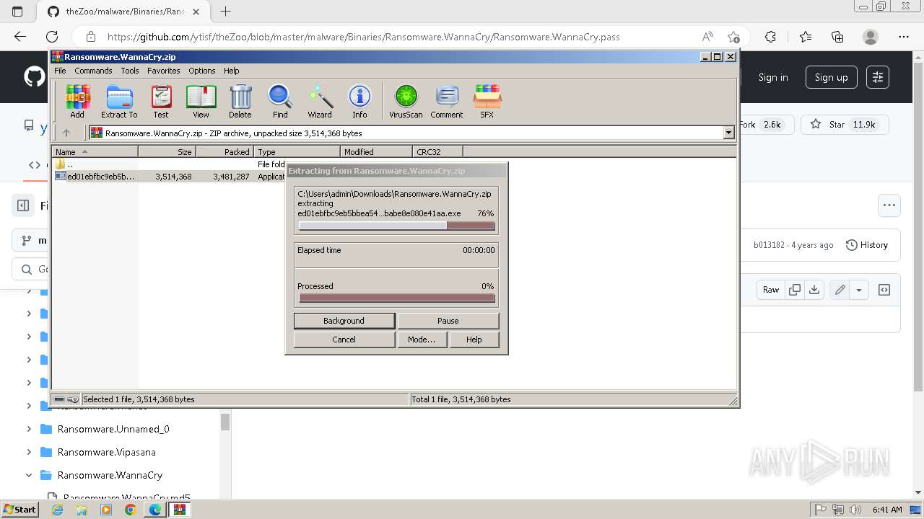Go back in the browser
This screenshot has height=519, width=924.
tap(20, 37)
